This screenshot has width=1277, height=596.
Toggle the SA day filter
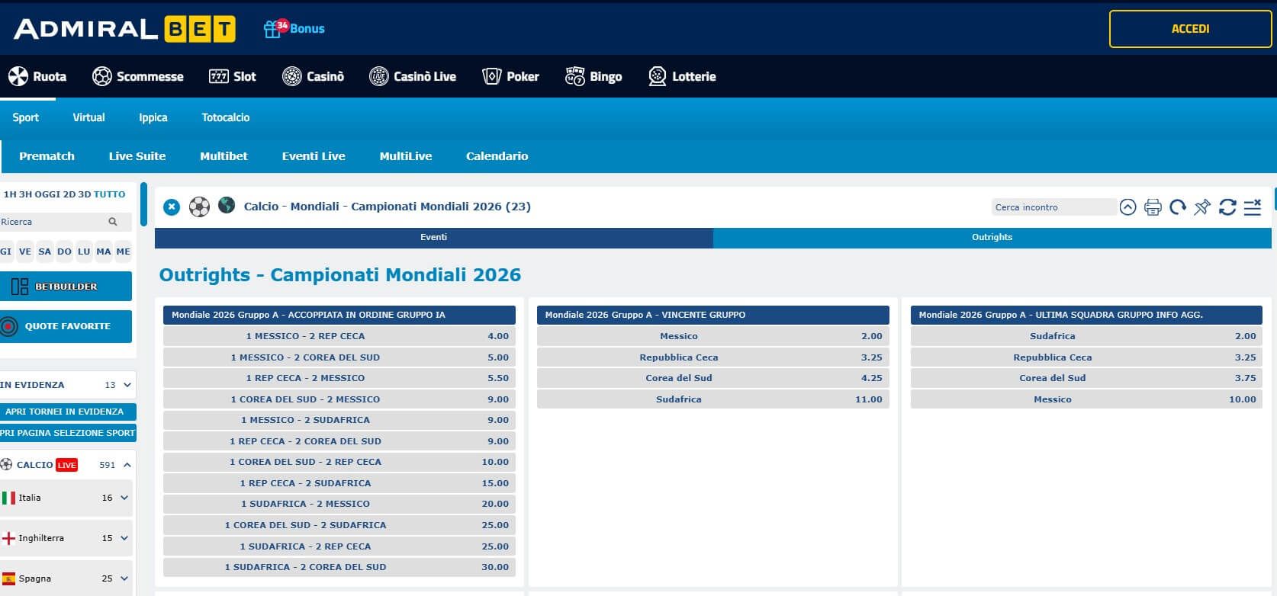pos(45,252)
